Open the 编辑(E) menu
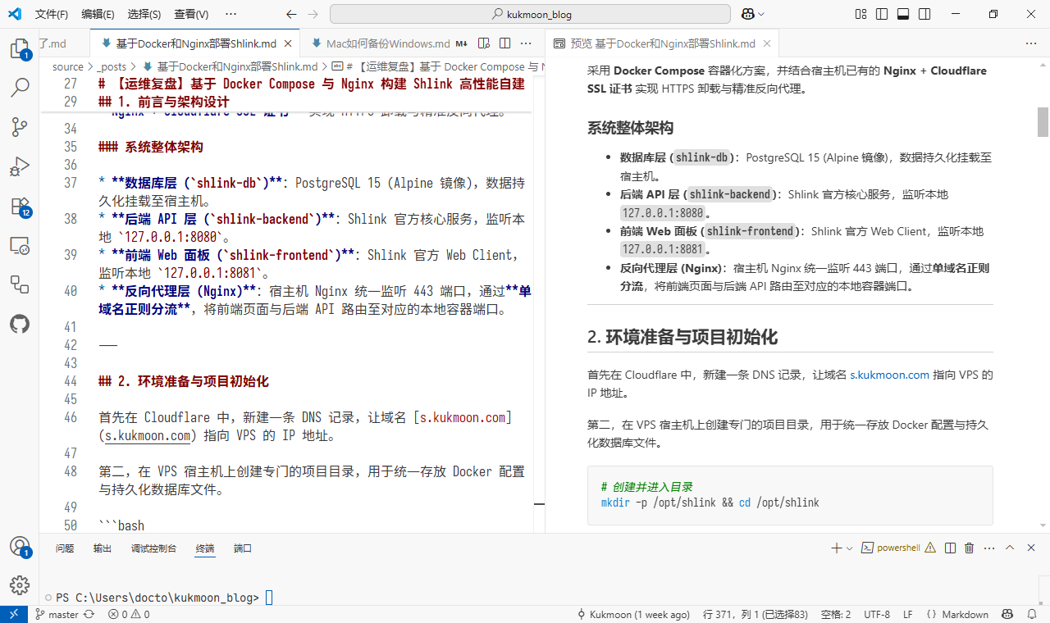Viewport: 1050px width, 623px height. pos(98,14)
